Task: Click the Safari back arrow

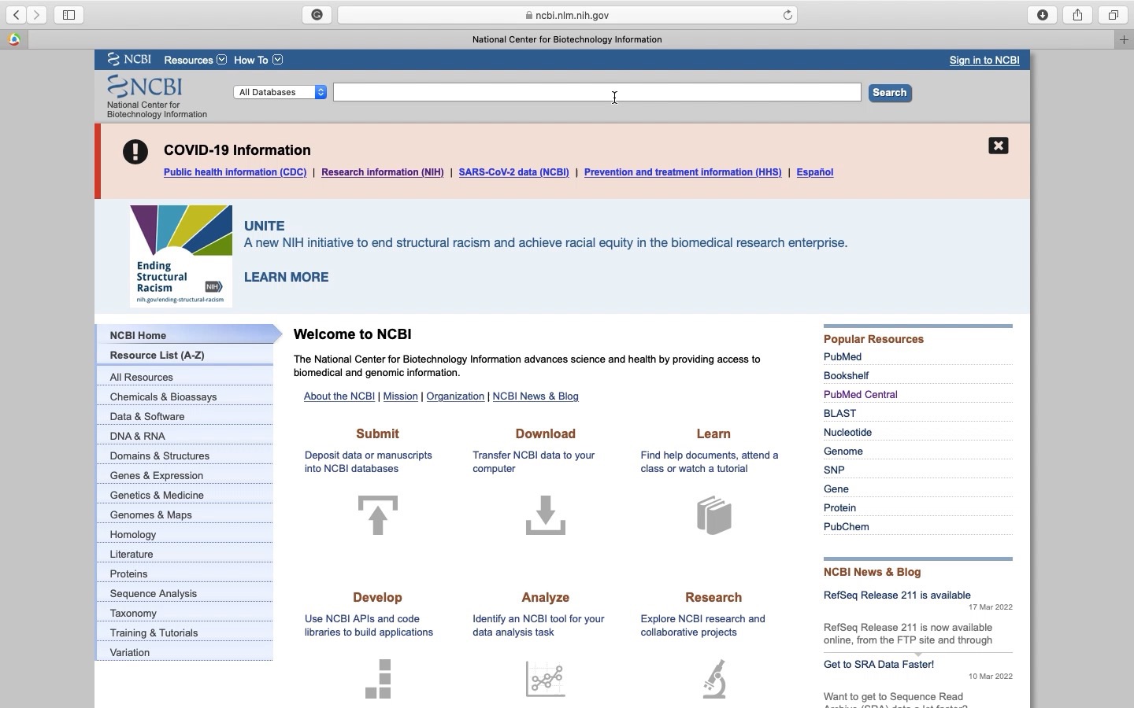Action: coord(16,15)
